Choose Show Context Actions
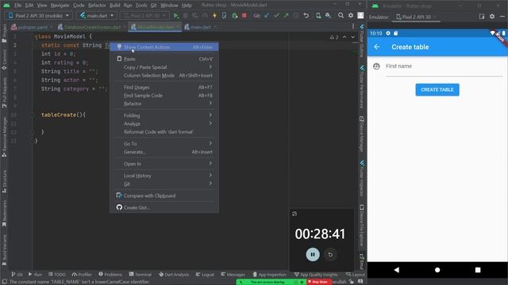The image size is (508, 285). click(164, 47)
